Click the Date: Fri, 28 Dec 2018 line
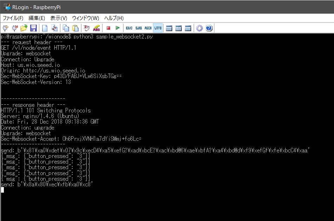Viewport: 334px width, 221px height. 50,122
